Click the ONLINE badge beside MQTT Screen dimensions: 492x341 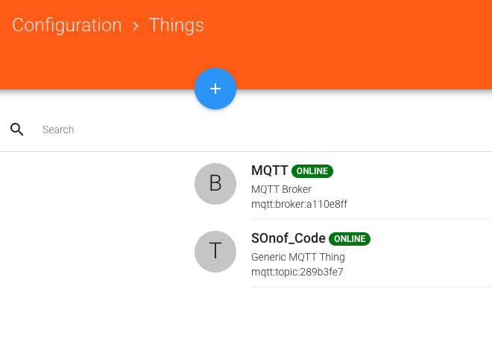[312, 171]
